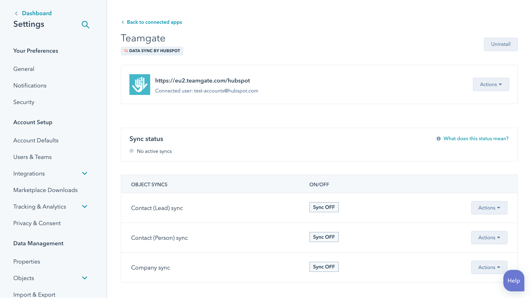Expand the Integrations sidebar section
531x298 pixels.
coord(85,174)
